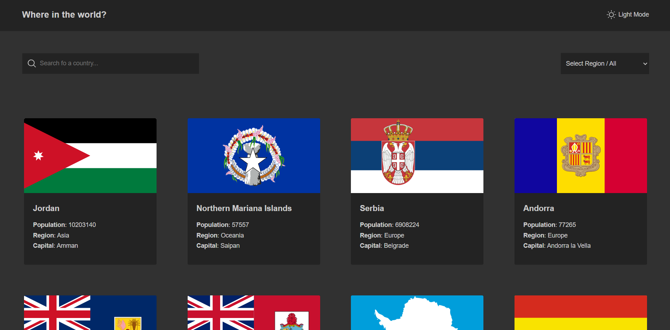670x330 pixels.
Task: Click Region: Oceania text
Action: pos(220,235)
